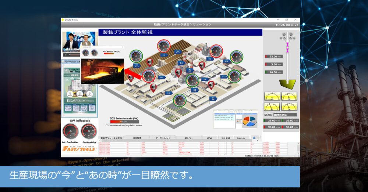Click the FAST/TOOLS logo

(x=79, y=149)
